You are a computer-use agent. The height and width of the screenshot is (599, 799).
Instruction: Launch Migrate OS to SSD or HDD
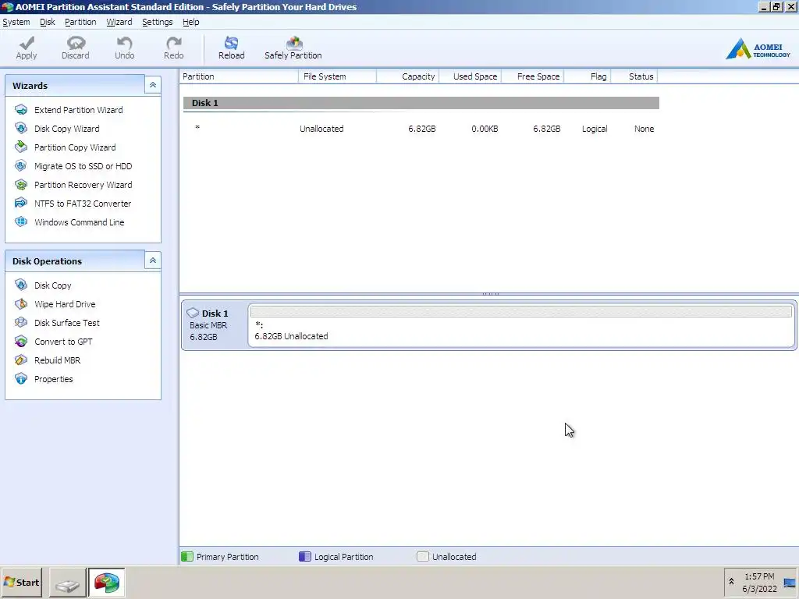(83, 166)
